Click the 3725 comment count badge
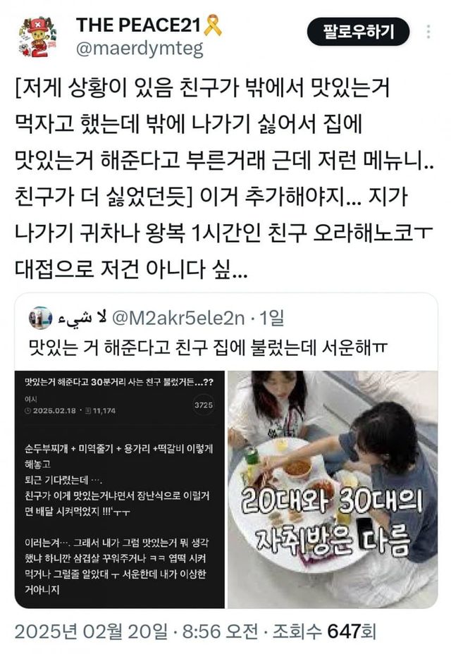 point(204,405)
